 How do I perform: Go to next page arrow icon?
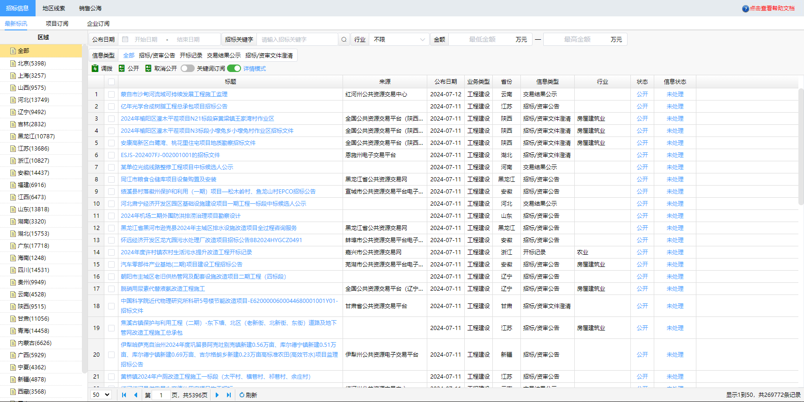[217, 395]
